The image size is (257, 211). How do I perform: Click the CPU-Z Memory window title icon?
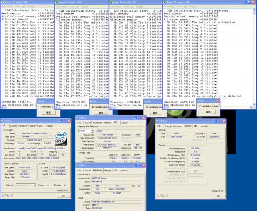point(157,121)
